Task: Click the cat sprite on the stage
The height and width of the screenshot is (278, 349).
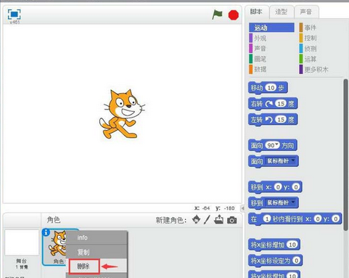Action: point(122,114)
